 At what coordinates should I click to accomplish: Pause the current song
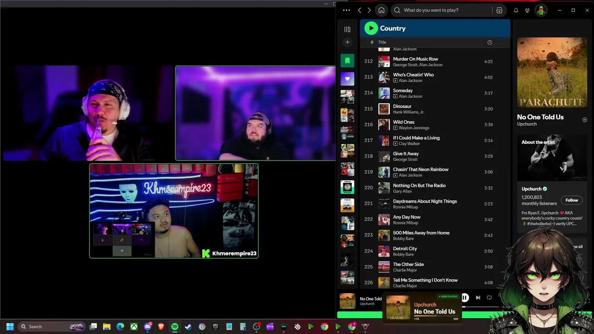[x=465, y=298]
